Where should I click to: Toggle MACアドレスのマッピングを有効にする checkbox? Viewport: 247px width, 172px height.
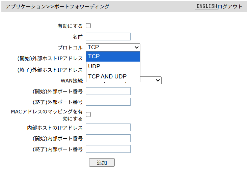(x=88, y=114)
